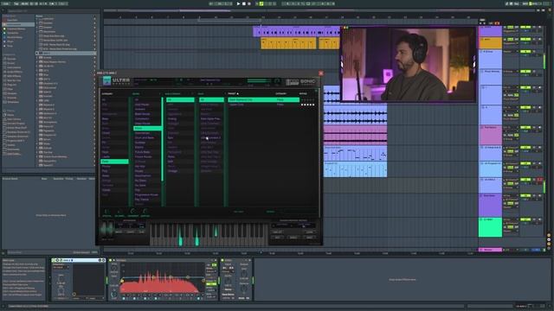Stop playback with the transport Stop button

click(244, 3)
